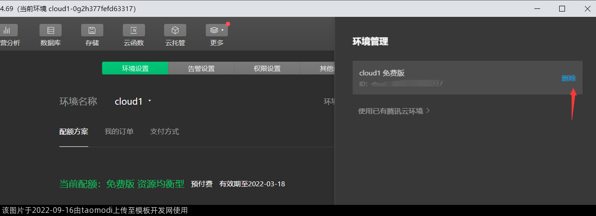Click 删除 to delete cloud1 environment

click(x=569, y=79)
